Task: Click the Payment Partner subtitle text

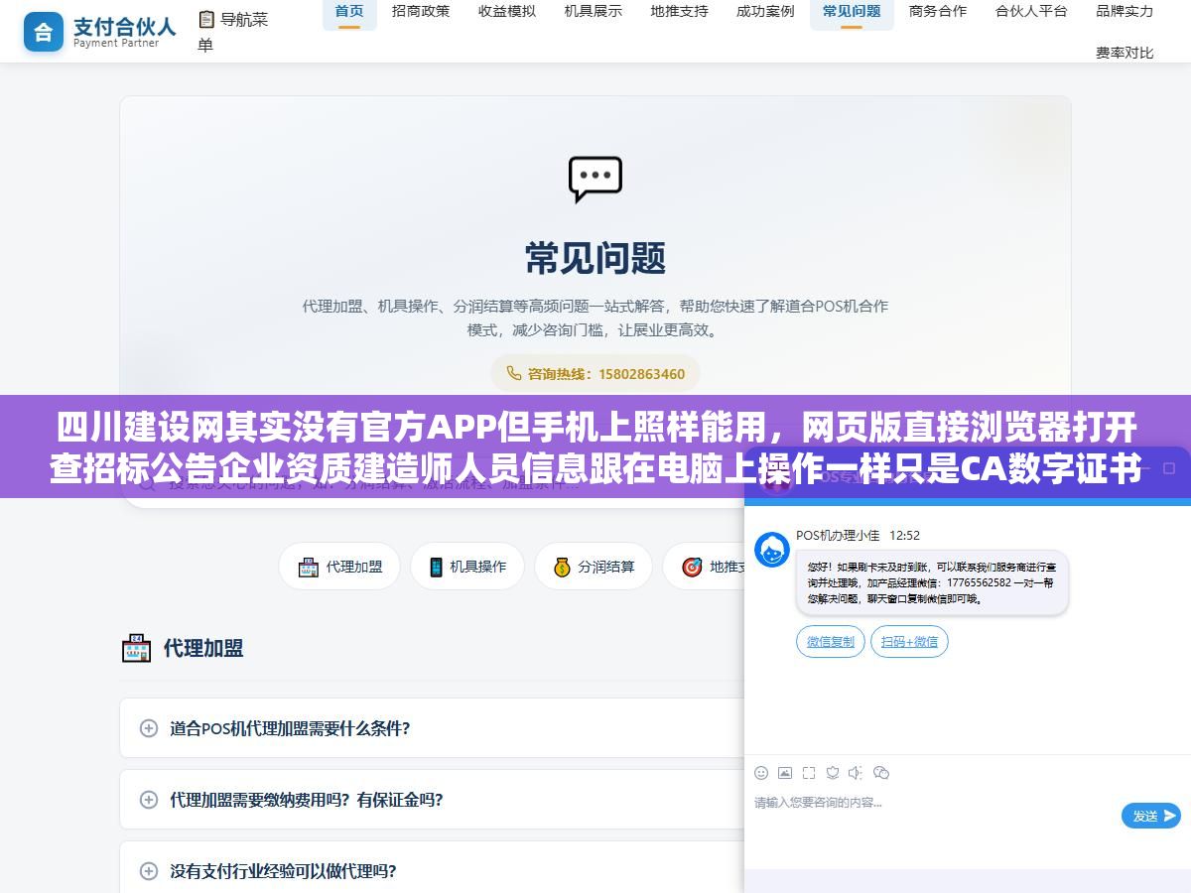Action: coord(116,44)
